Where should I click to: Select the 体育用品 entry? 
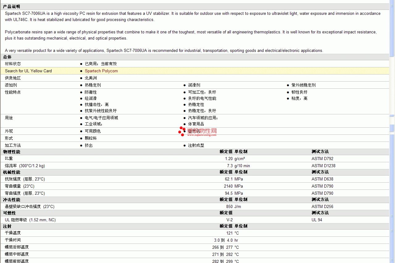coord(196,124)
